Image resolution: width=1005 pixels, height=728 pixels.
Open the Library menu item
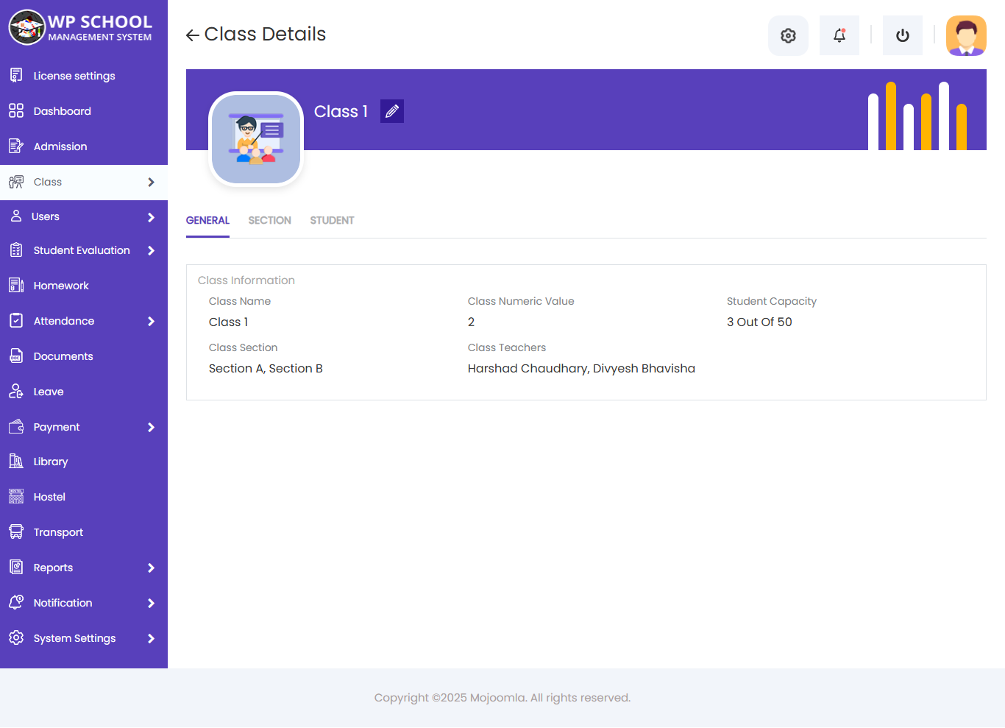tap(84, 462)
